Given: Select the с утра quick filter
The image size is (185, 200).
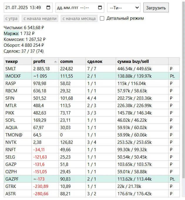Looking at the screenshot, I should pyautogui.click(x=11, y=19).
